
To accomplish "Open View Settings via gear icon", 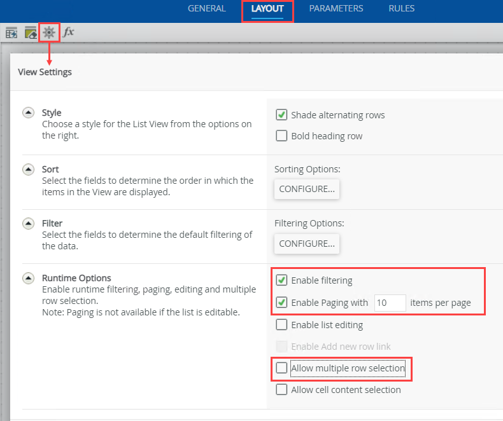I will [49, 32].
